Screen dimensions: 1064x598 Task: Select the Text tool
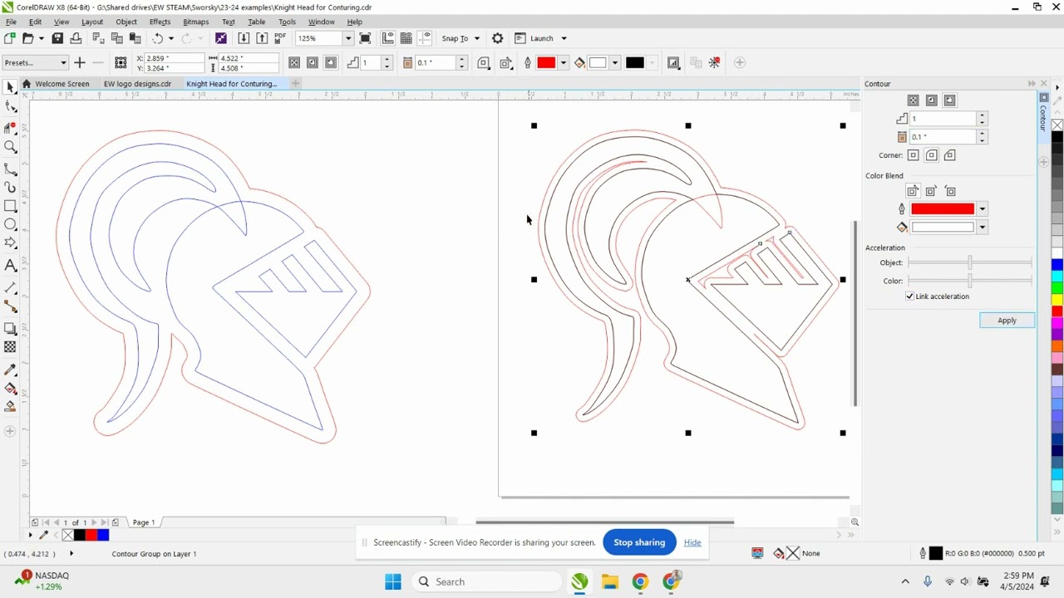pos(10,265)
